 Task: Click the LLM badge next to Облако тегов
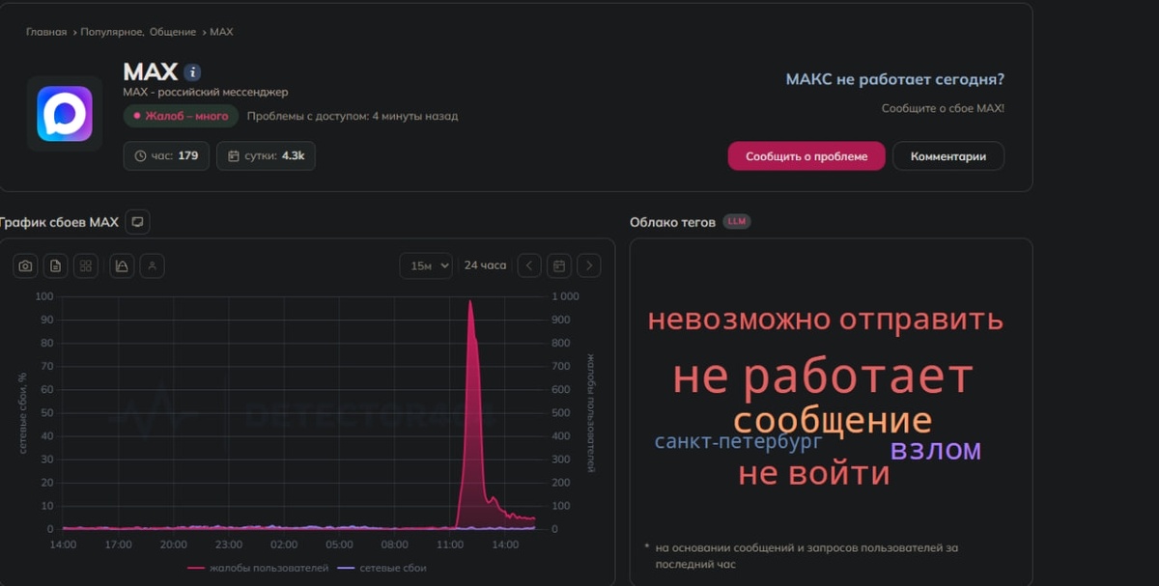pos(735,220)
